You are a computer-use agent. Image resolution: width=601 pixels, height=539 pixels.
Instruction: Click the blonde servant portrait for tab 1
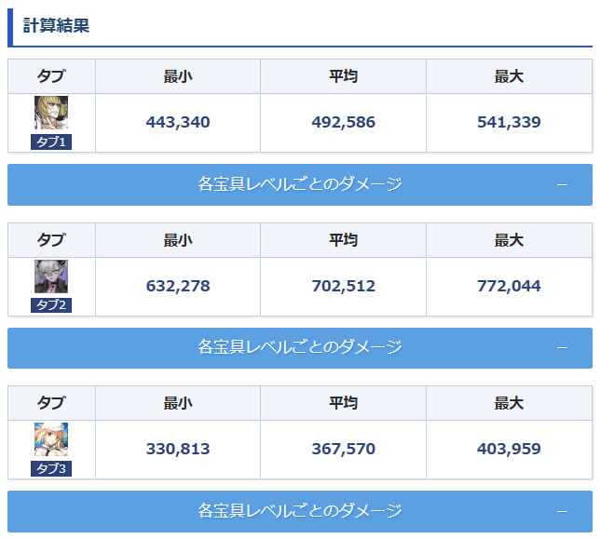51,113
